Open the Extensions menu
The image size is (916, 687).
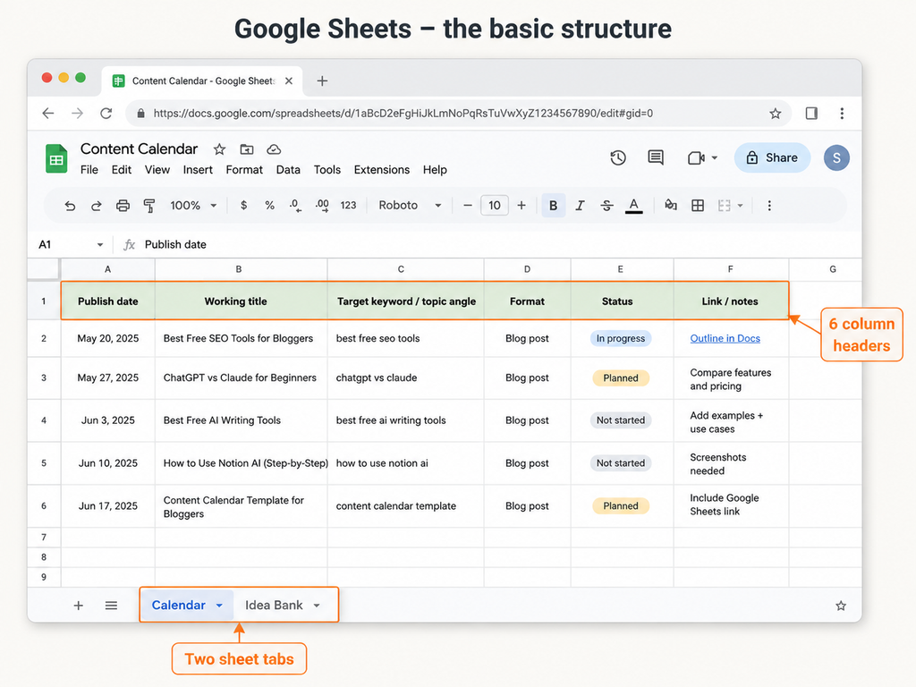[x=381, y=170]
